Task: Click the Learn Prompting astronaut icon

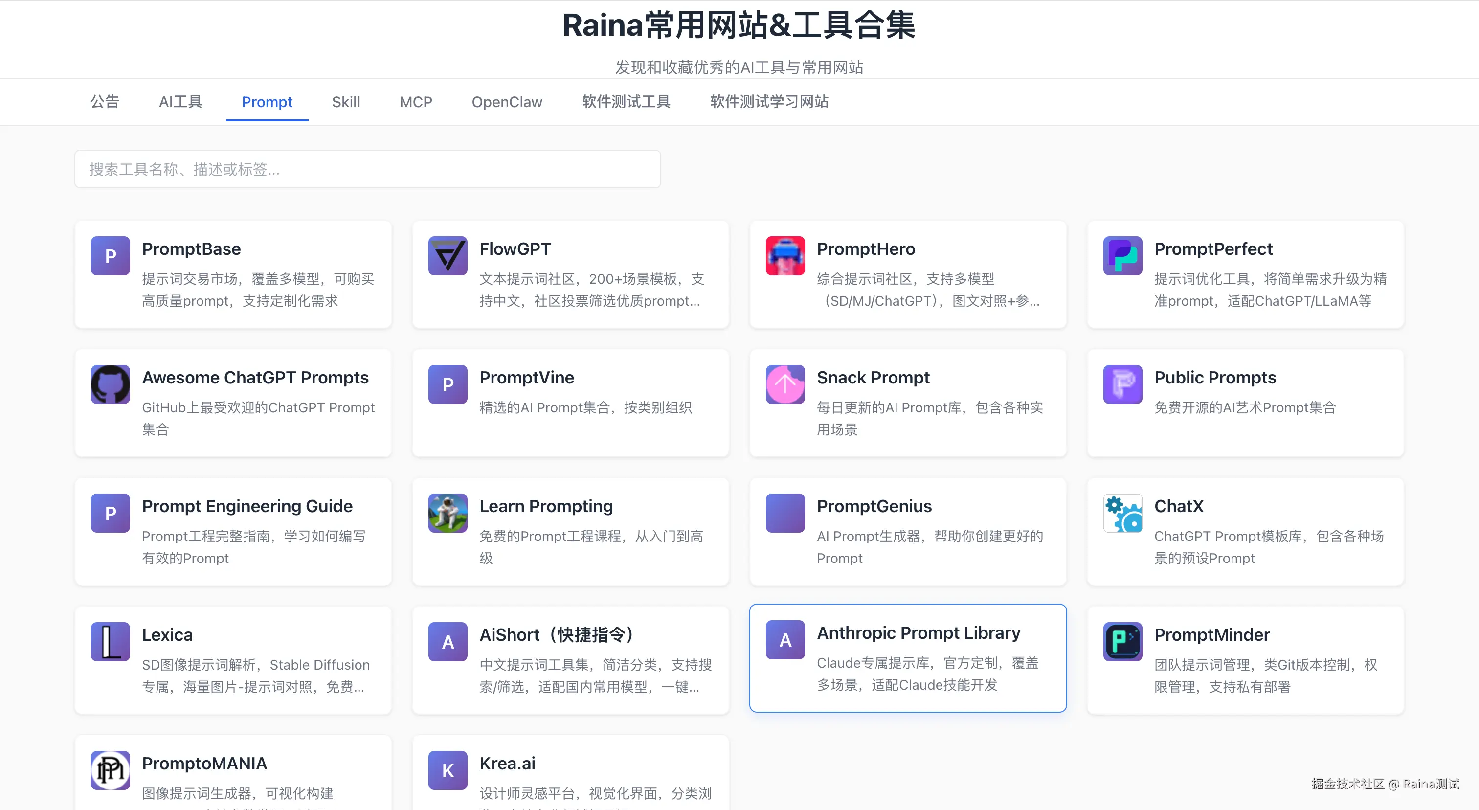Action: pyautogui.click(x=447, y=513)
